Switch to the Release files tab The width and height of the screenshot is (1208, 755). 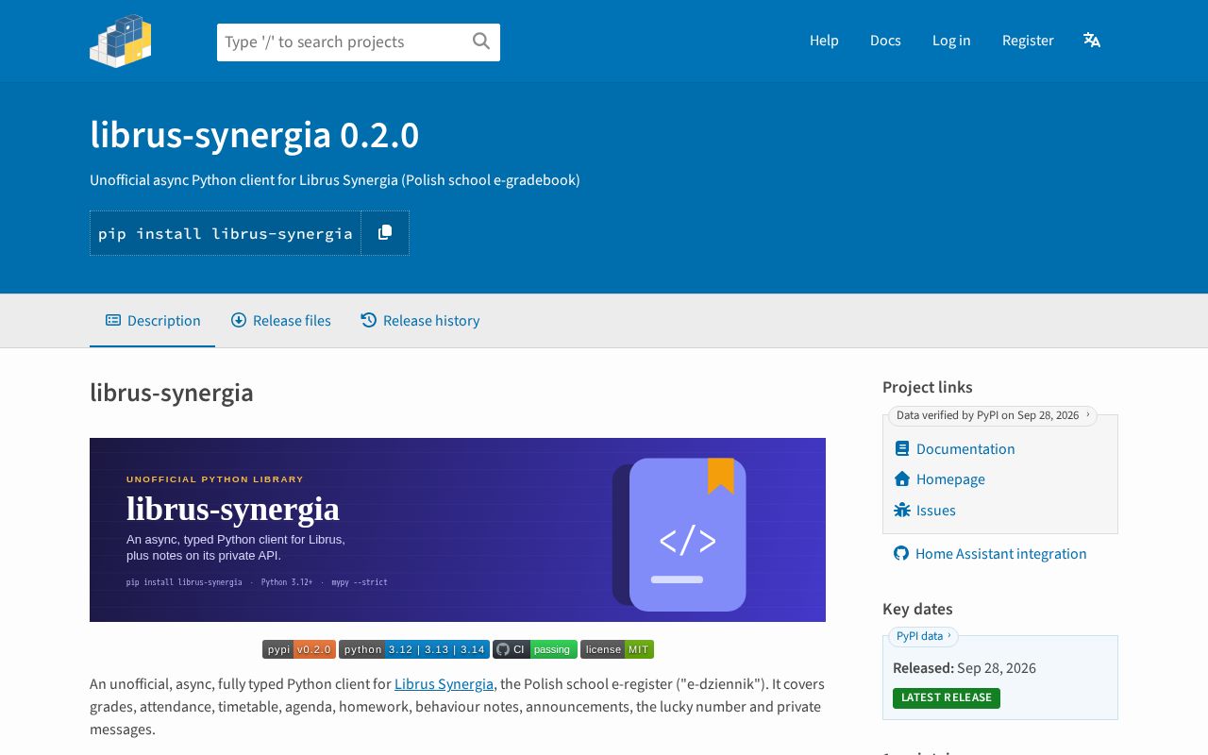[281, 321]
